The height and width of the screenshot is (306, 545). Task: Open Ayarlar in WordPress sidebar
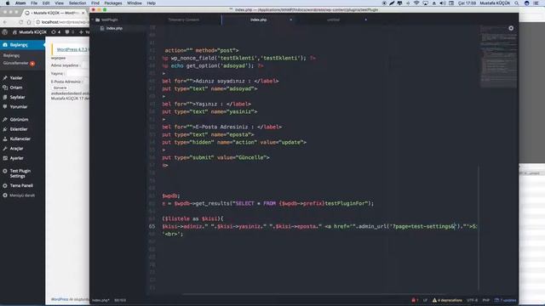point(16,158)
